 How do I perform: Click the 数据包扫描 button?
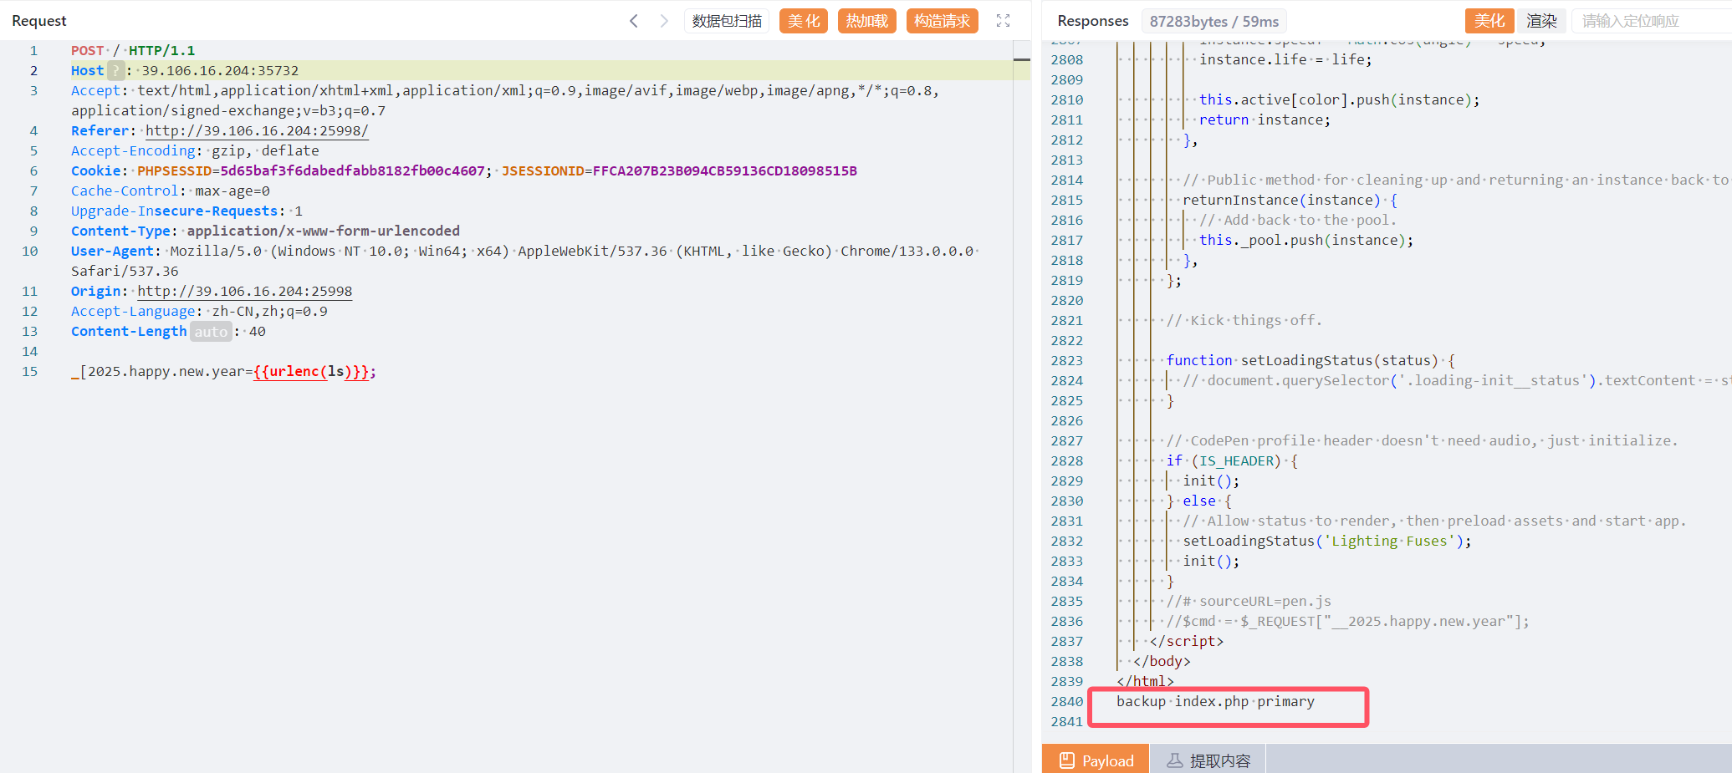pyautogui.click(x=727, y=21)
